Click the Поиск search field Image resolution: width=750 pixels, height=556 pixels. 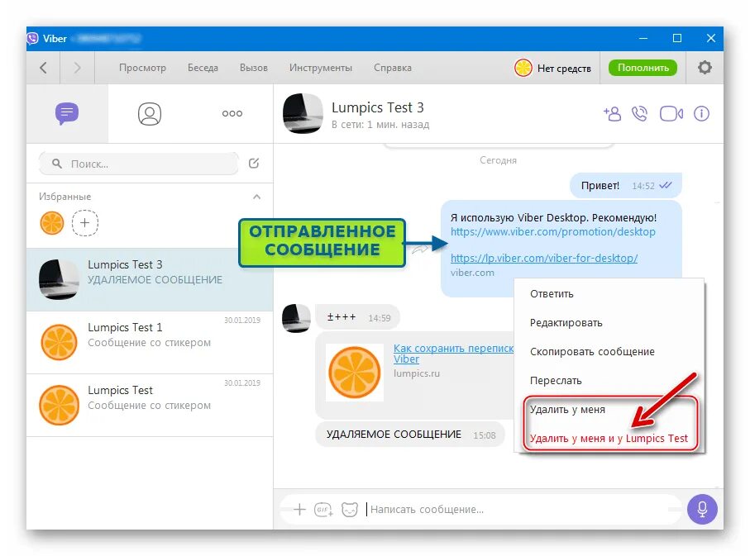(x=139, y=164)
